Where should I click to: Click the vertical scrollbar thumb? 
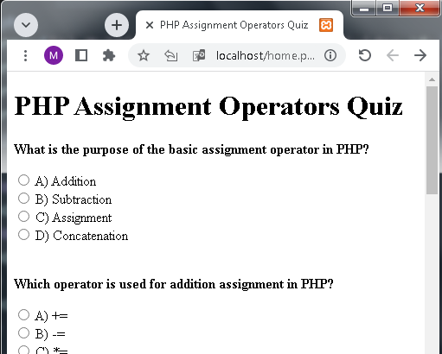(432, 140)
